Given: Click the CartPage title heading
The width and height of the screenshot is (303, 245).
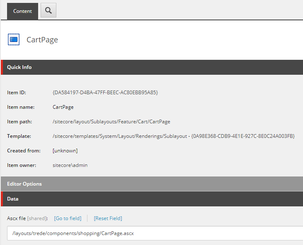Looking at the screenshot, I should point(42,40).
